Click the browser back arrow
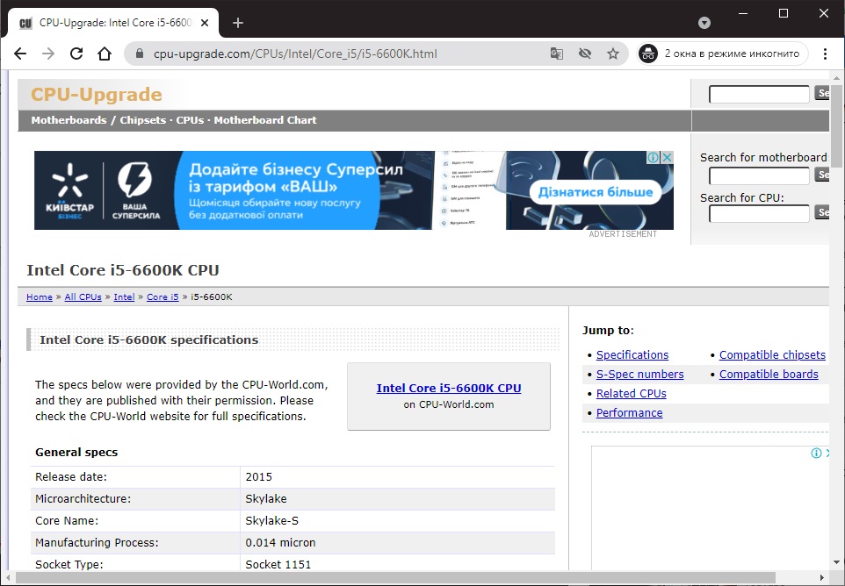Image resolution: width=845 pixels, height=586 pixels. pos(20,54)
